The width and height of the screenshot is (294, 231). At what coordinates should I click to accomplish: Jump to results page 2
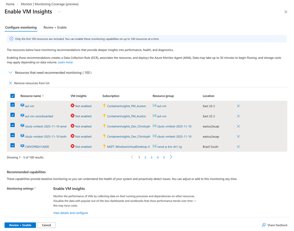pos(145,157)
